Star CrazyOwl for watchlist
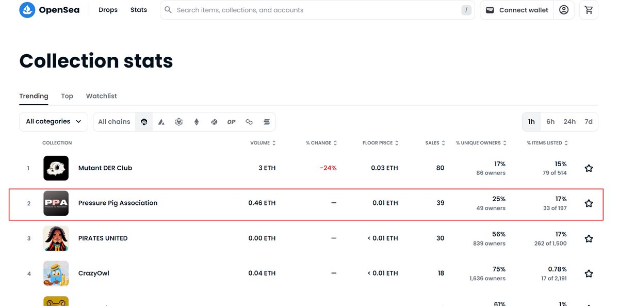The height and width of the screenshot is (306, 619). pos(589,273)
